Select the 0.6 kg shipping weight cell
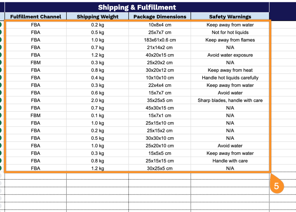Image resolution: width=296 pixels, height=212 pixels. [x=98, y=93]
